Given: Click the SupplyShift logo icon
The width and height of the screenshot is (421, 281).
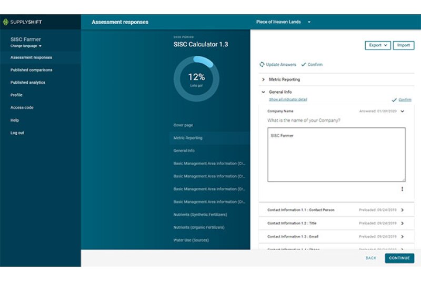Looking at the screenshot, I should pos(5,22).
